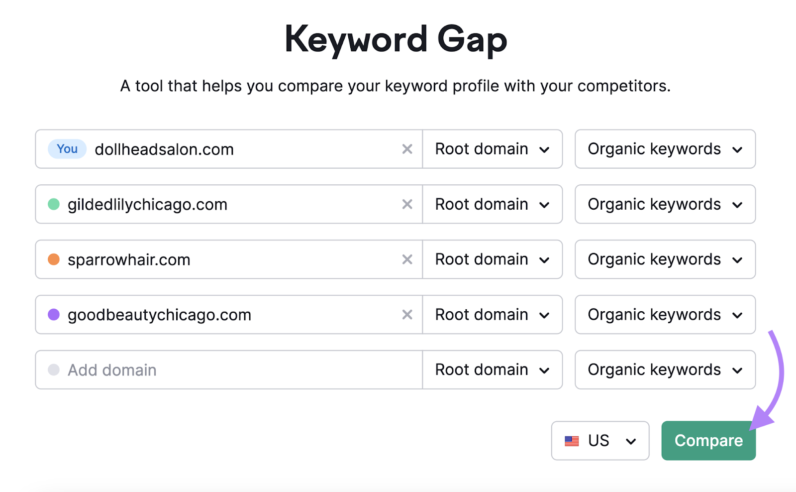Image resolution: width=796 pixels, height=492 pixels.
Task: Click the 'You' badge on the first domain row
Action: click(67, 149)
